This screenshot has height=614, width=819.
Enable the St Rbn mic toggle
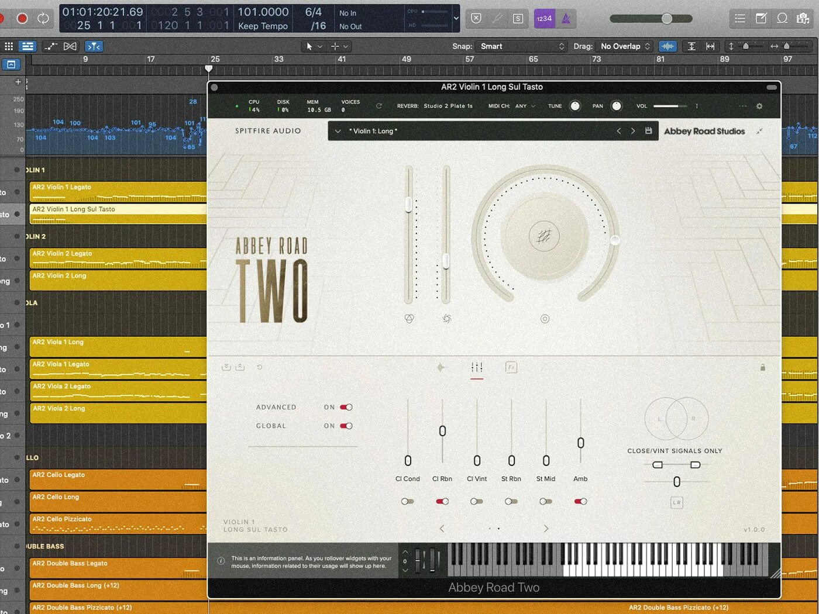click(x=511, y=502)
